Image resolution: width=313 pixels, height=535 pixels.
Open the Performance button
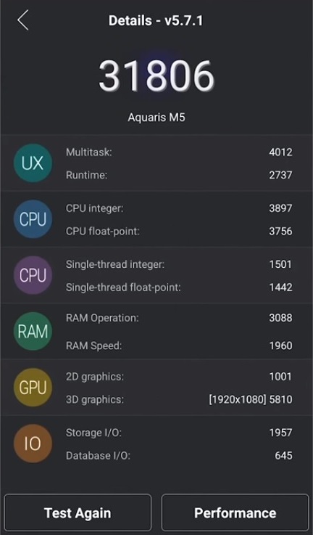tap(235, 512)
